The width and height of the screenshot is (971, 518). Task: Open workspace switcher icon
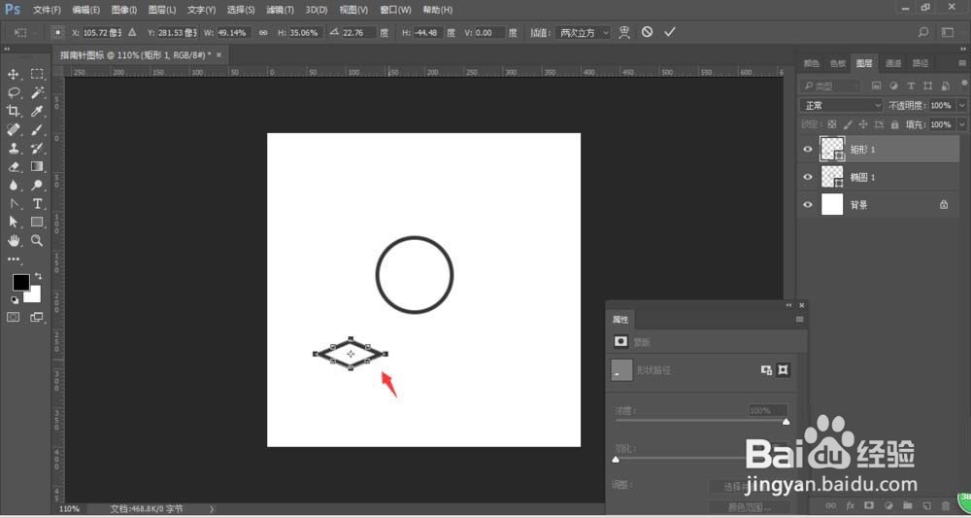tap(948, 32)
